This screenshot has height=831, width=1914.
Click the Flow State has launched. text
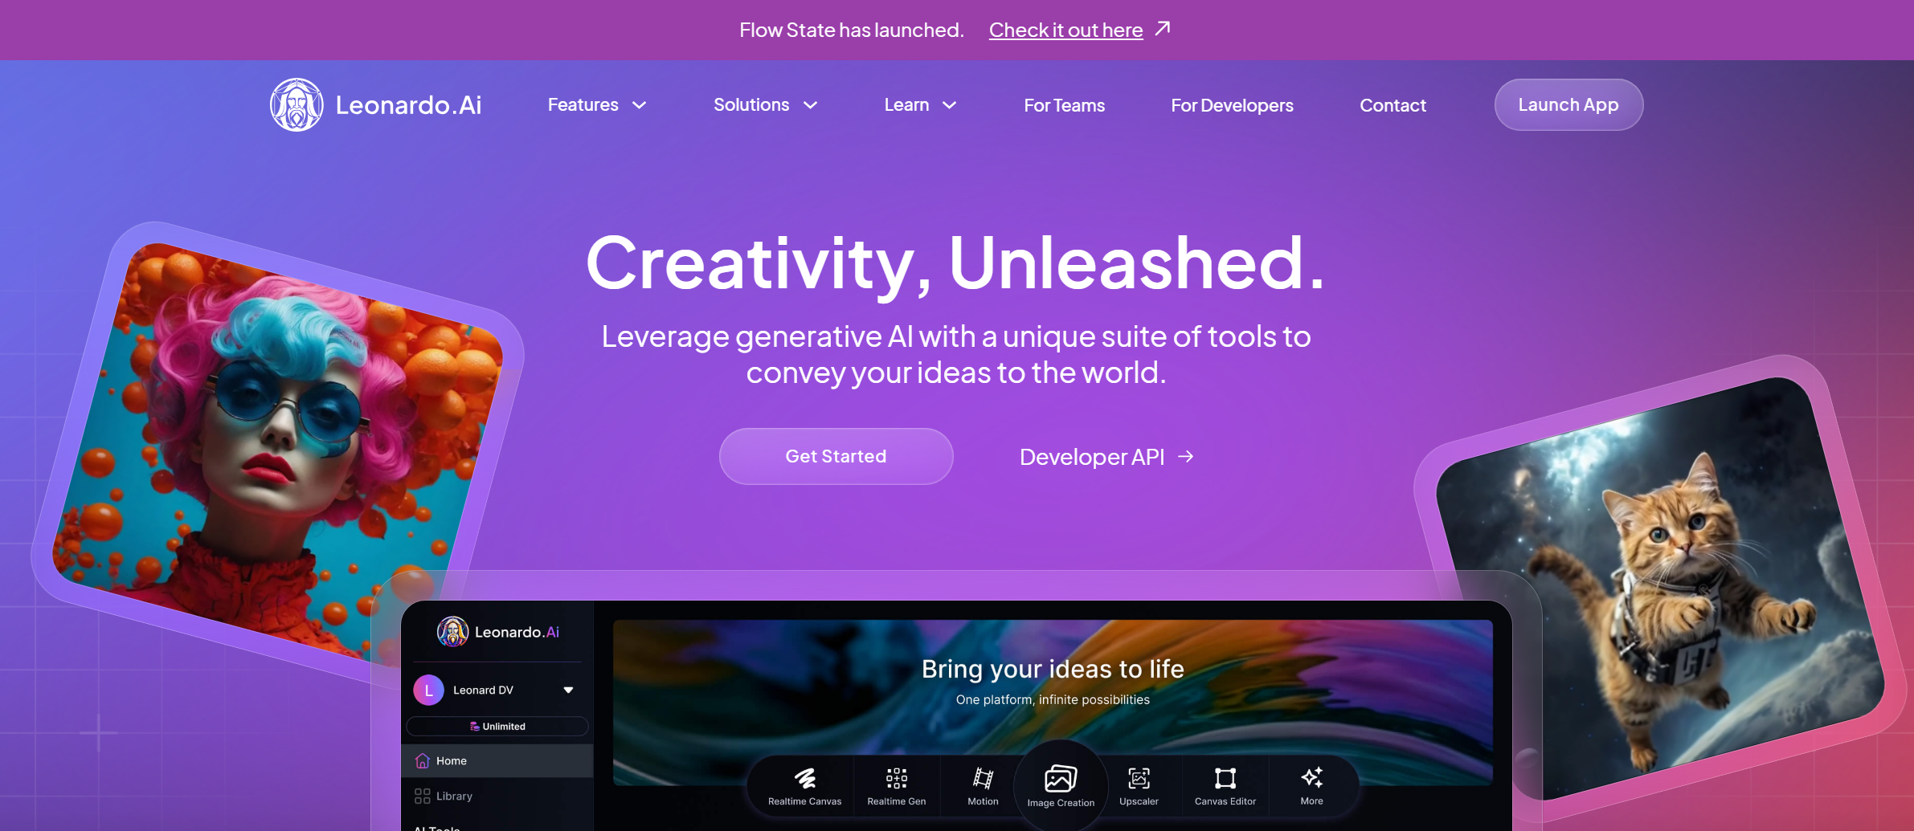pos(851,30)
